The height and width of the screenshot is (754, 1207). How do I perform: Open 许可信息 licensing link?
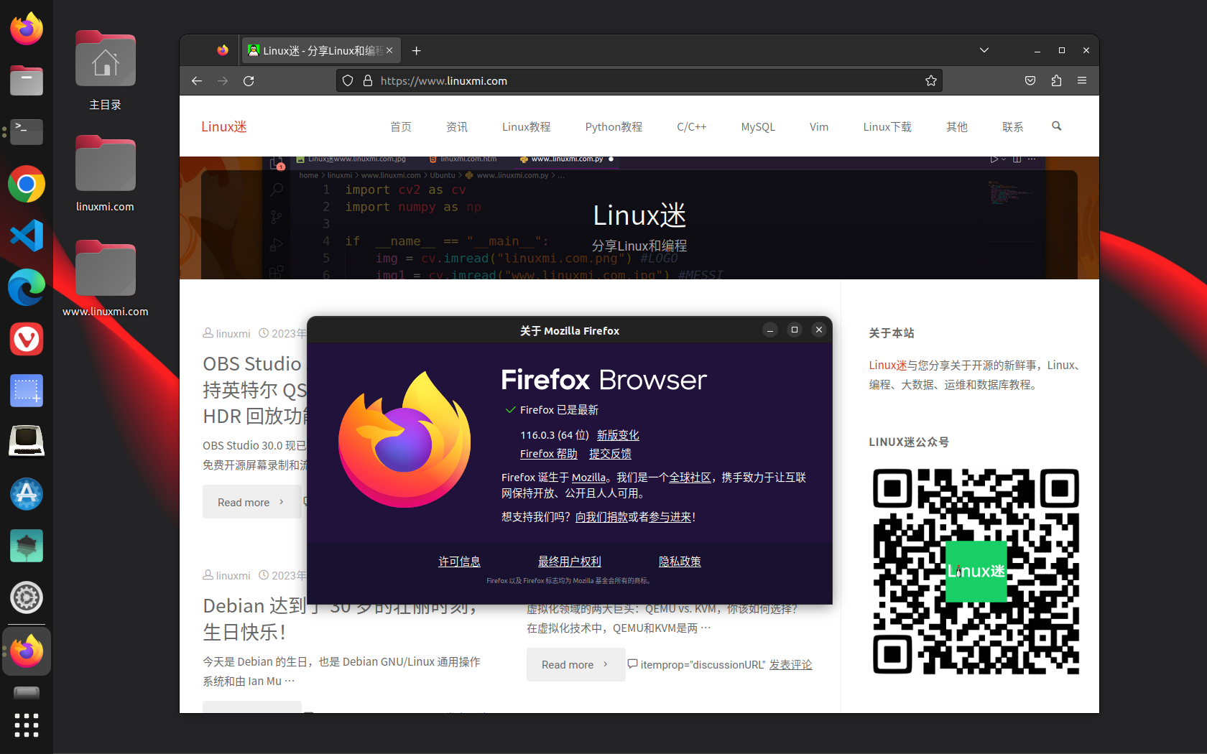pyautogui.click(x=460, y=562)
